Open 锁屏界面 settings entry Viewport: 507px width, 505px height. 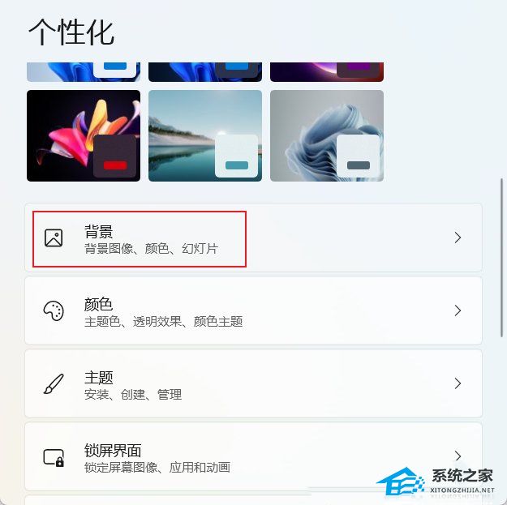tap(253, 456)
